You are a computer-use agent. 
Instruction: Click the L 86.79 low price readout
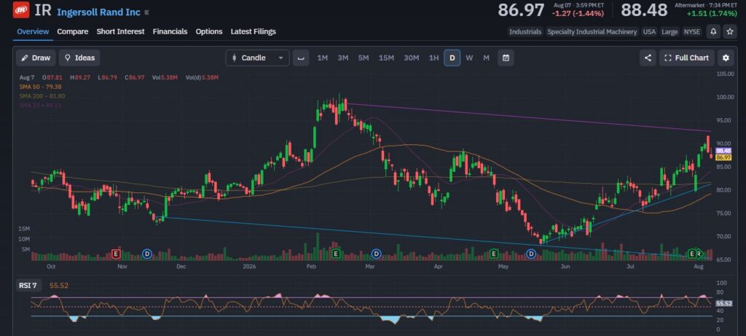109,77
